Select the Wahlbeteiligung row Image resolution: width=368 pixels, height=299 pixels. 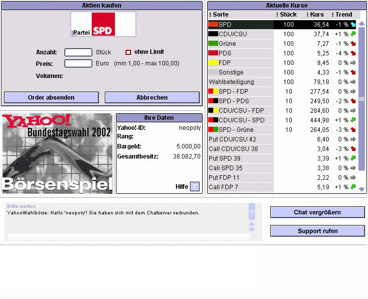pyautogui.click(x=282, y=82)
